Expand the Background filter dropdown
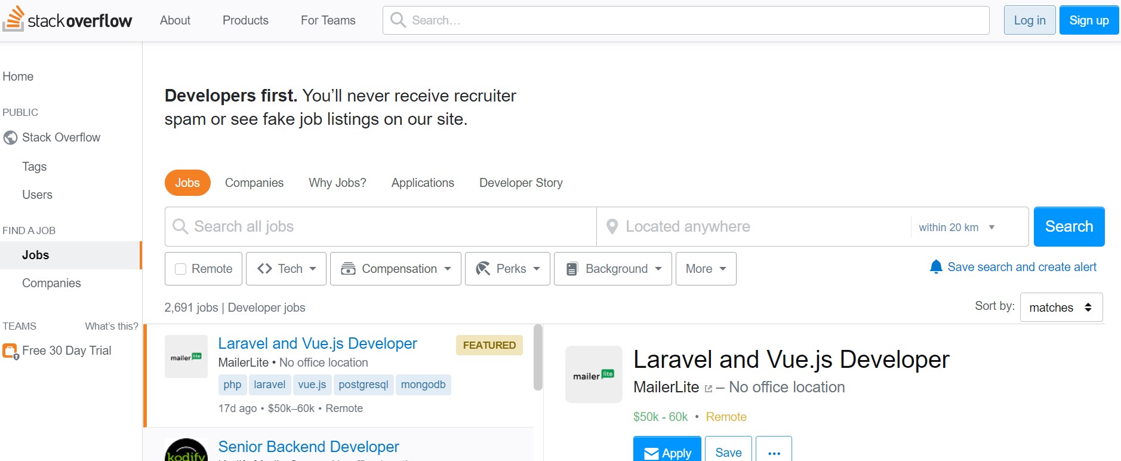 [x=613, y=269]
